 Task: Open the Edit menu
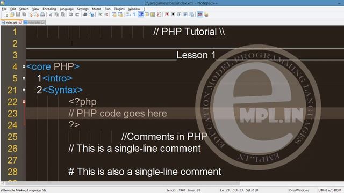point(13,9)
